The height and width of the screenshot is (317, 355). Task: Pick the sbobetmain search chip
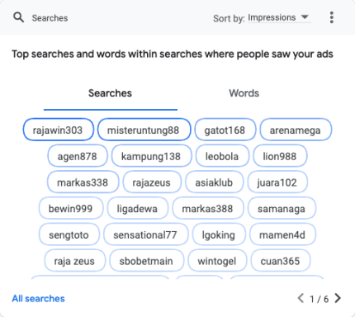[146, 261]
